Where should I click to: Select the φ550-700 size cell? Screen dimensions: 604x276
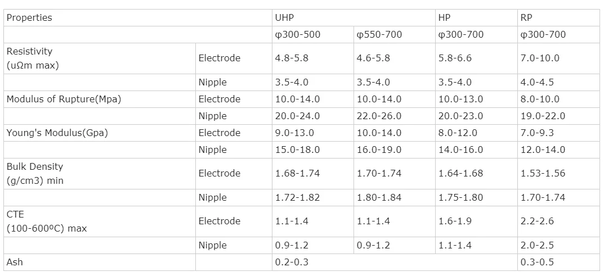tap(379, 34)
